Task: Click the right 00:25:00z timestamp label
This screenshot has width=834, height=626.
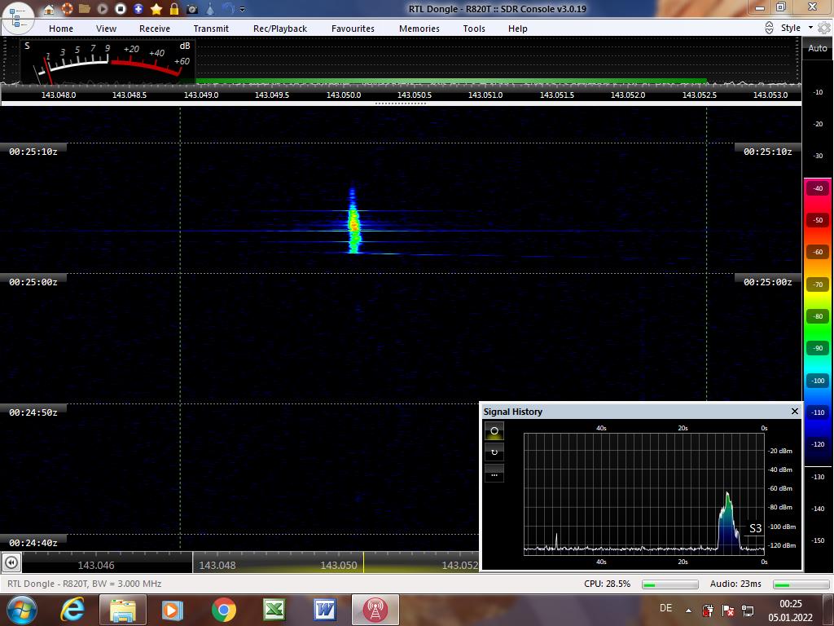Action: coord(767,282)
